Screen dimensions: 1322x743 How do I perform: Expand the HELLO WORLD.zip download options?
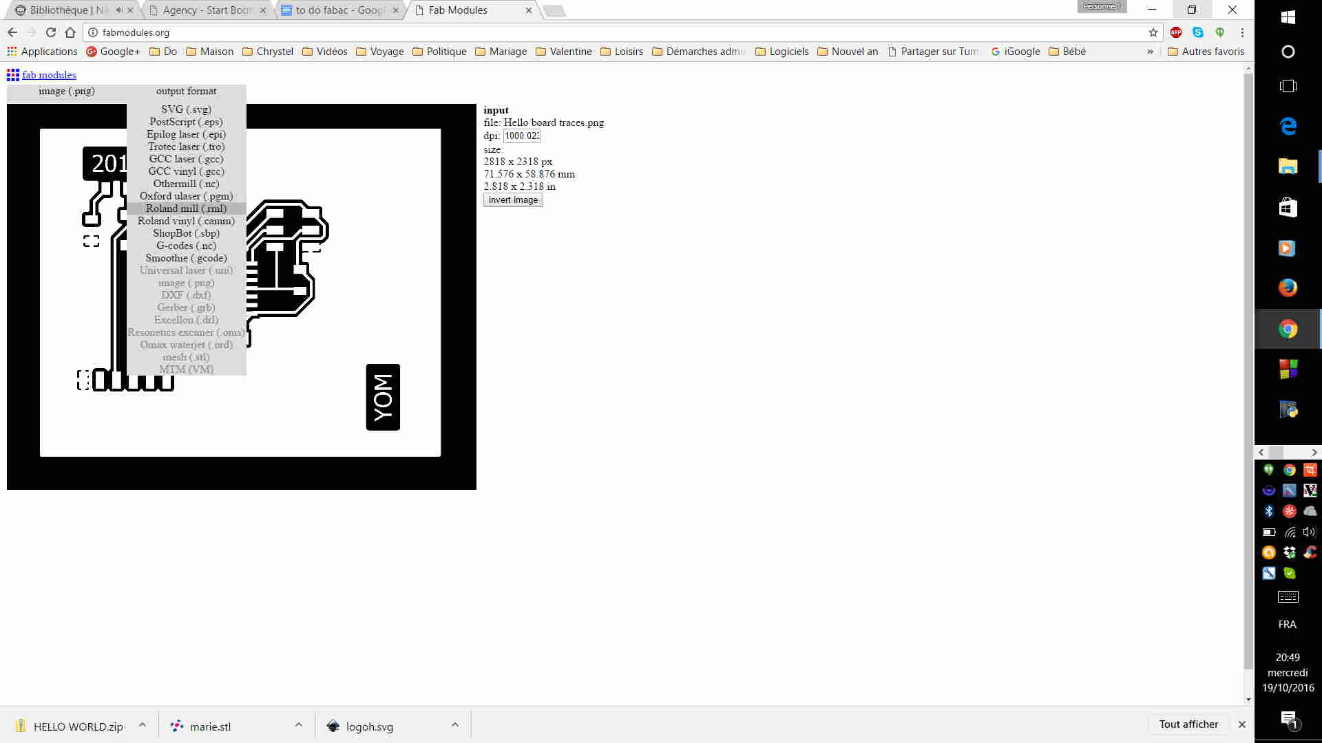point(143,725)
